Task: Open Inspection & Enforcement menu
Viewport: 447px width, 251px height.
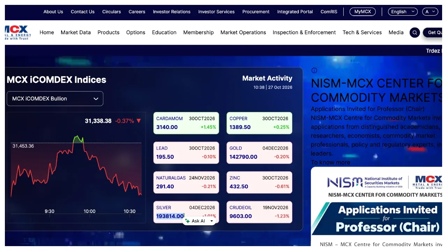Action: click(x=304, y=32)
